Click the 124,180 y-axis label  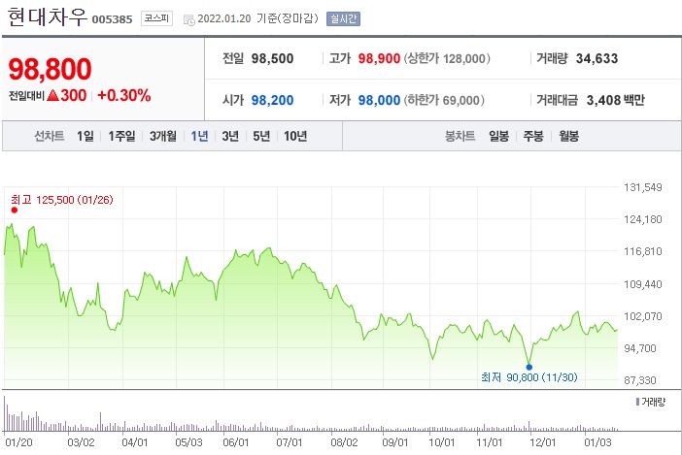coord(643,219)
